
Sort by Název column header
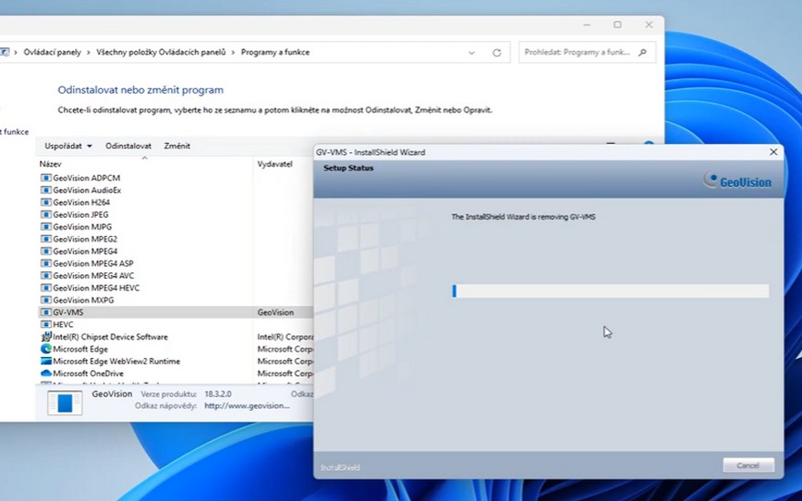pos(50,164)
